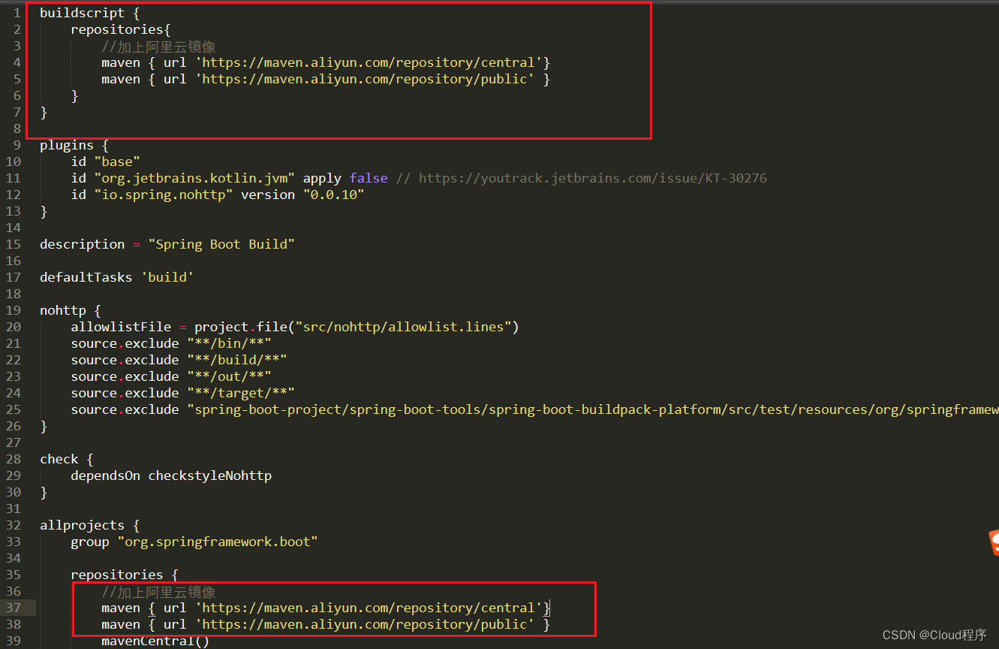This screenshot has height=649, width=999.
Task: Click line number 1 in the gutter
Action: click(17, 13)
